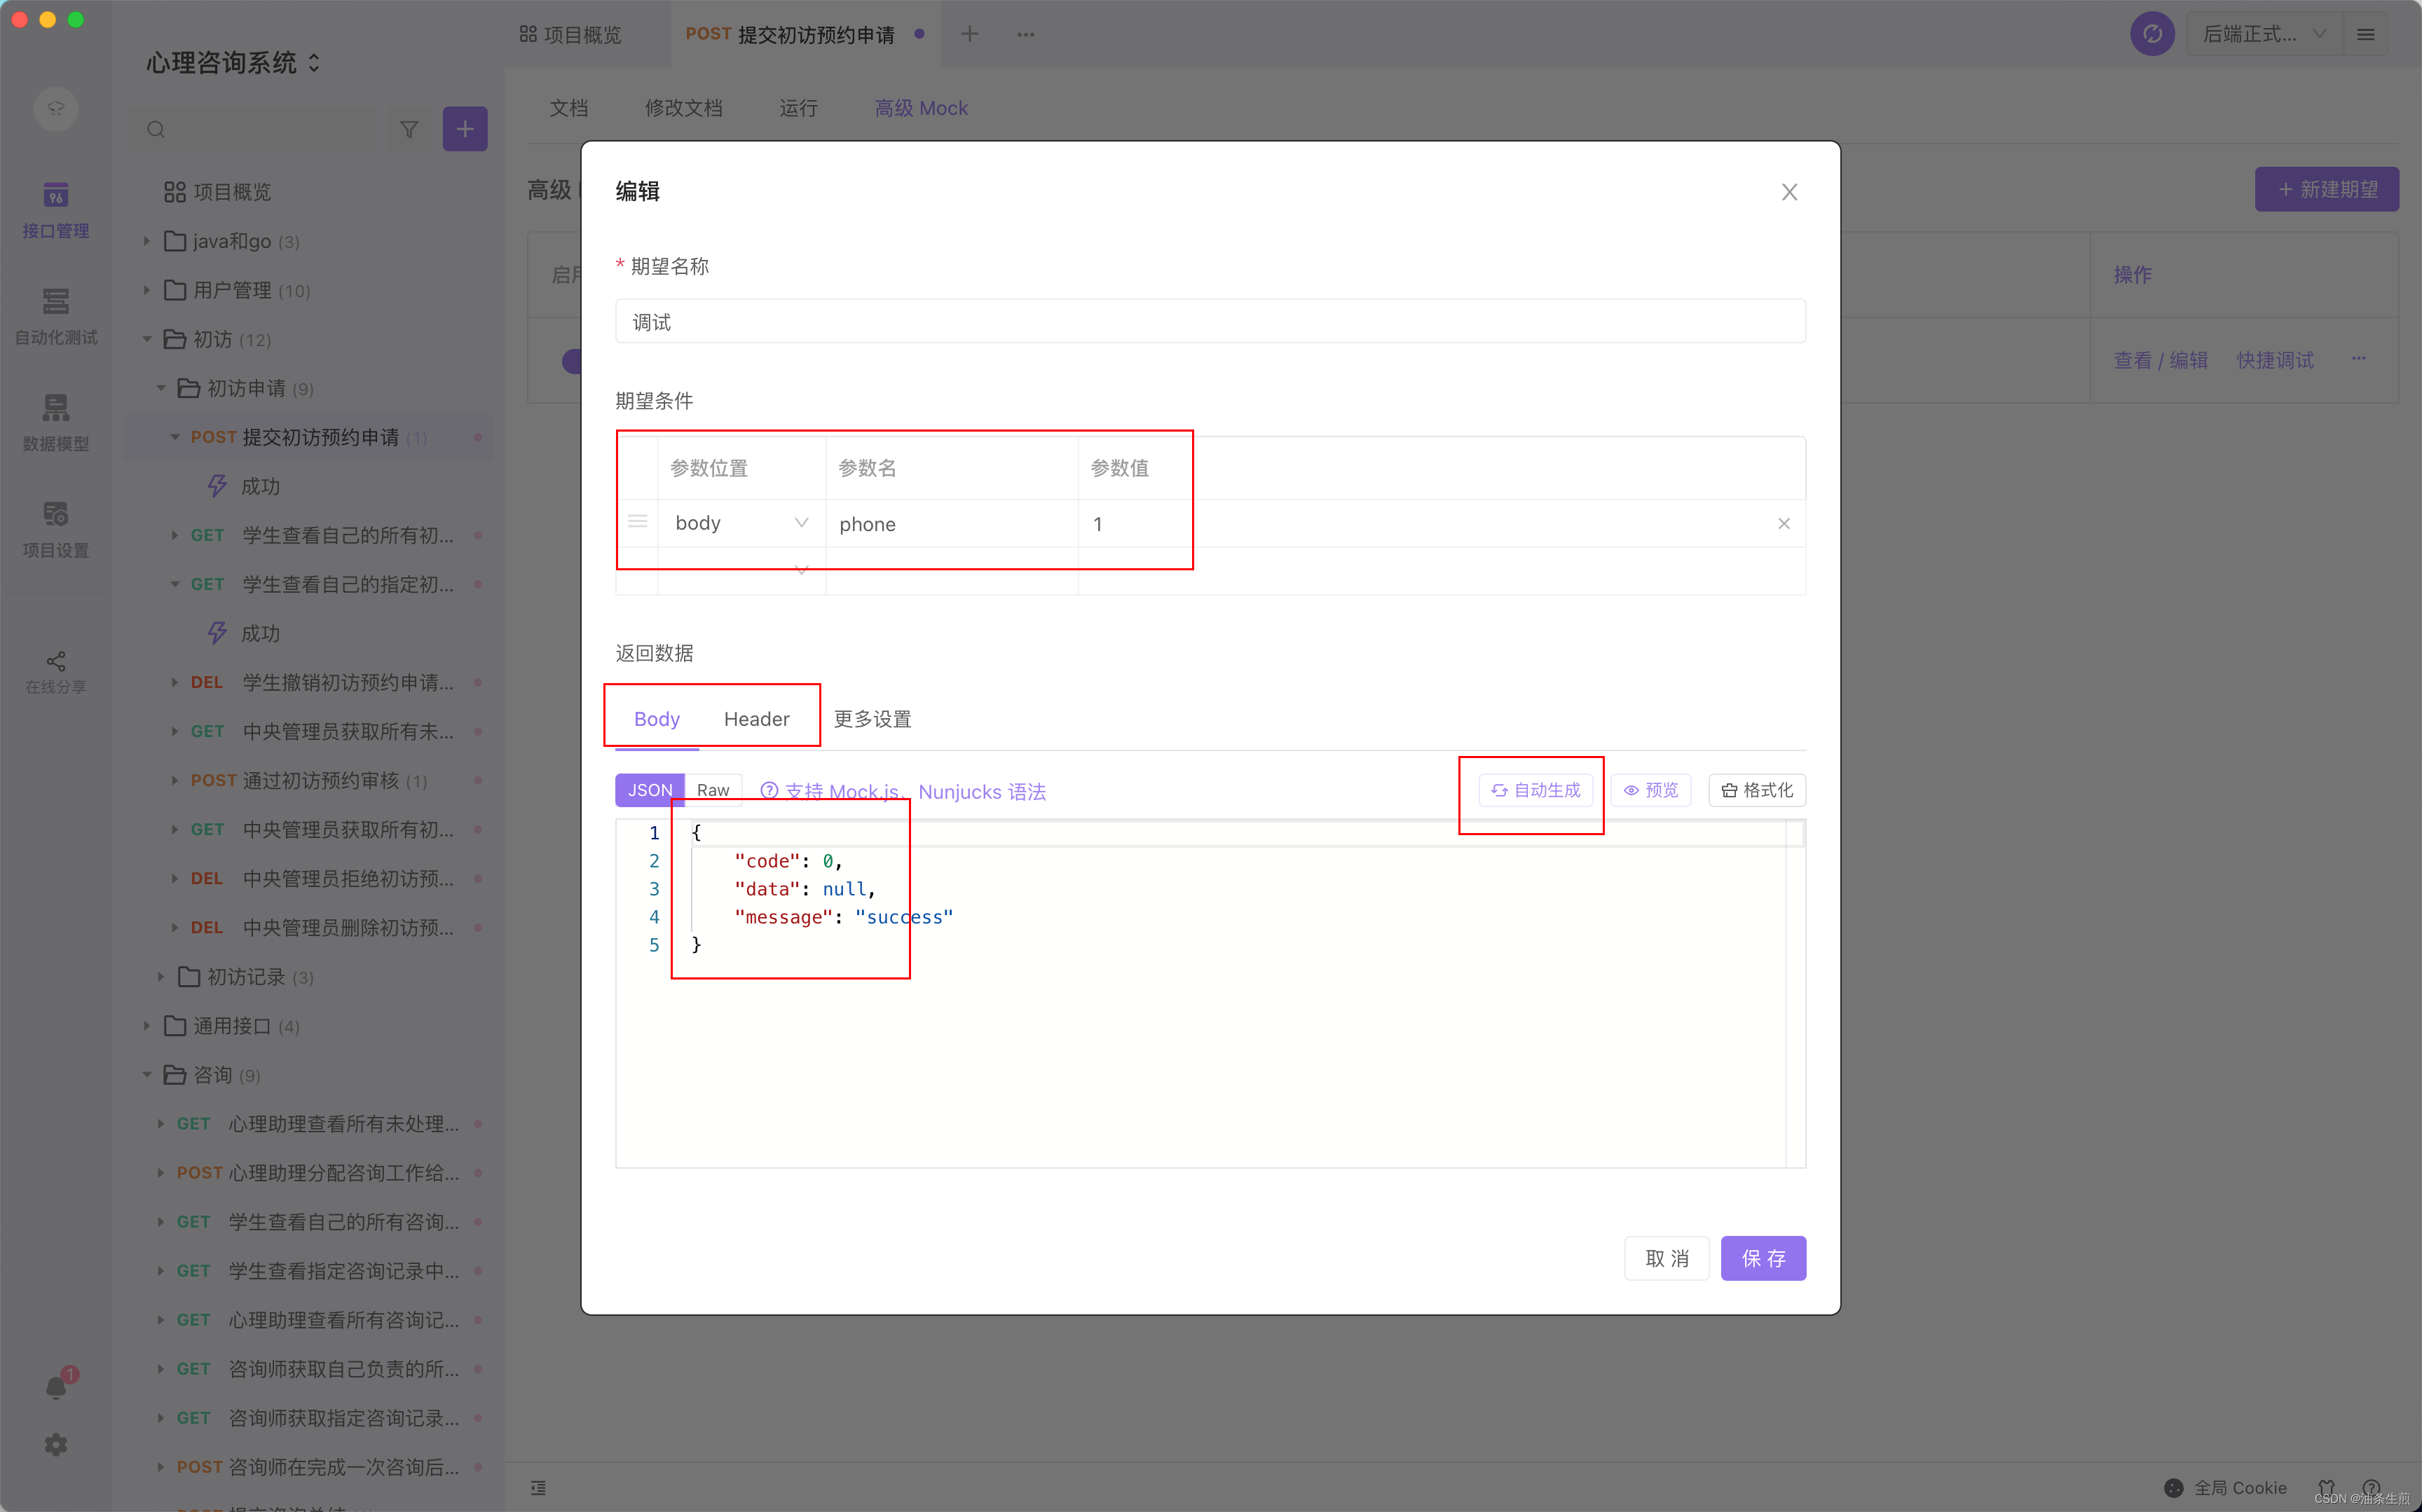Open the notification bell icon
The height and width of the screenshot is (1512, 2422).
(x=56, y=1386)
